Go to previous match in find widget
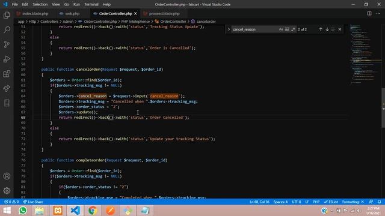 [321, 29]
